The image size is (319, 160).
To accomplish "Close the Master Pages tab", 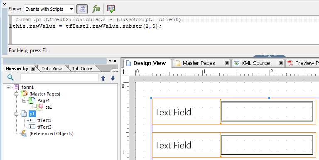I will pos(227,63).
